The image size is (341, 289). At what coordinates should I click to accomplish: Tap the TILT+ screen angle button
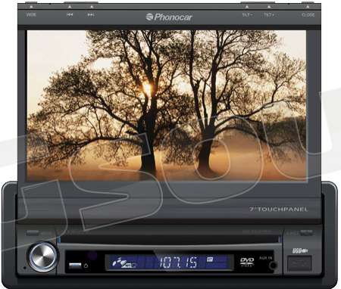coord(269,15)
